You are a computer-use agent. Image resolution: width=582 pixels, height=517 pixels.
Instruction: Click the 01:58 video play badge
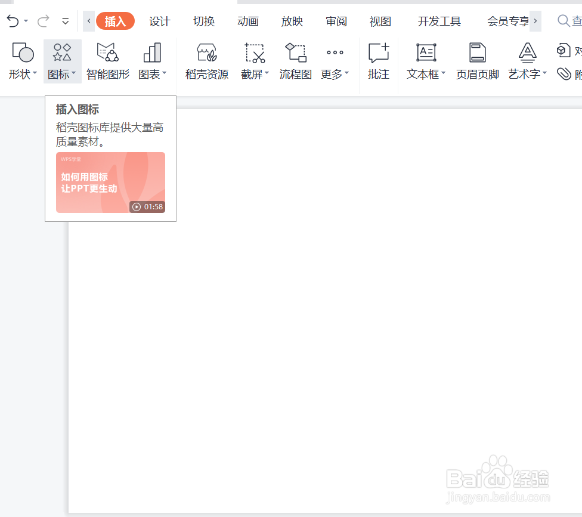pos(147,207)
